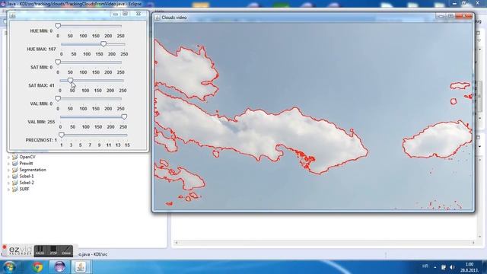Stop the ezvid recording
This screenshot has width=487, height=274.
[53, 250]
